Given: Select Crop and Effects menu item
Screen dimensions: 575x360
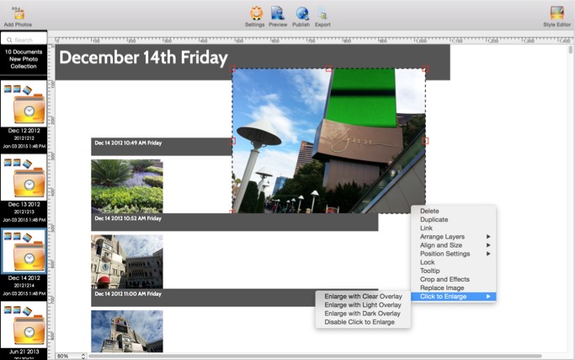Looking at the screenshot, I should tap(445, 279).
